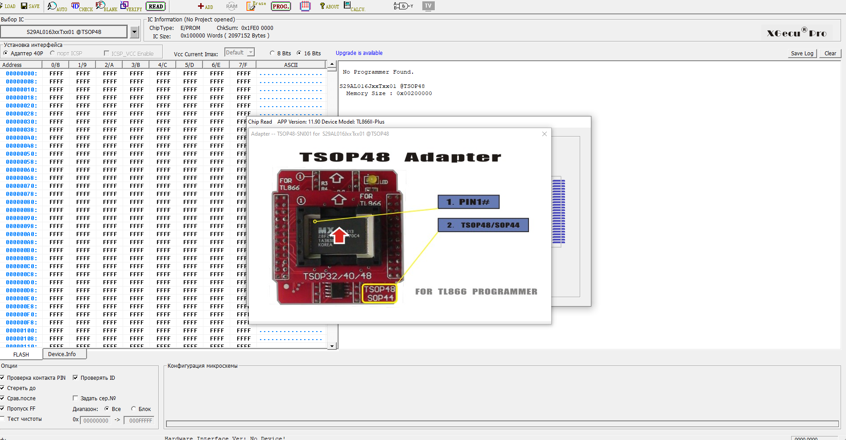The width and height of the screenshot is (846, 440).
Task: Click the 'Upgrade is available' link
Action: [x=359, y=53]
